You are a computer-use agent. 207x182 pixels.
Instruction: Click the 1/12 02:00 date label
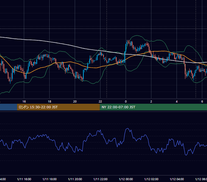click(x=151, y=179)
